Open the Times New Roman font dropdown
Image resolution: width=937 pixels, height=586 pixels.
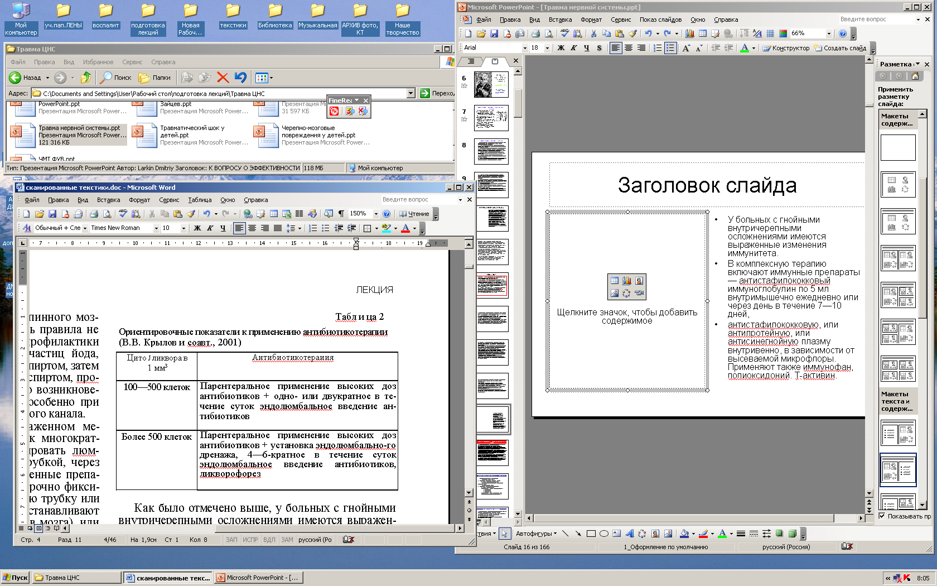click(156, 228)
